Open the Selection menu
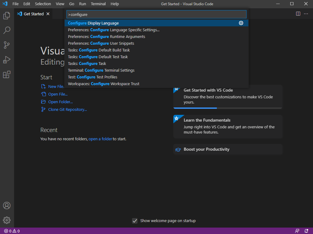Viewport: 313px width, 234px height. [43, 4]
